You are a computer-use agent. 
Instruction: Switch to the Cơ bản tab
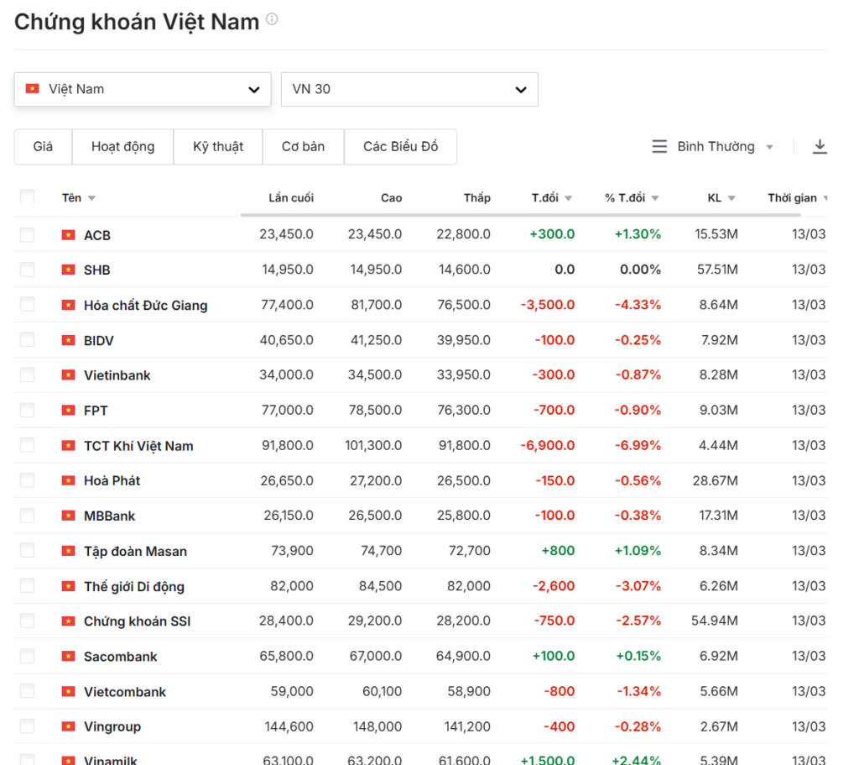(303, 146)
